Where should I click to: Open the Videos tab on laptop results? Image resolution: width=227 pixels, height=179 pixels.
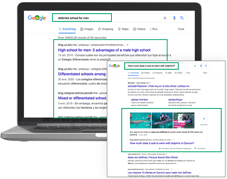click(139, 29)
